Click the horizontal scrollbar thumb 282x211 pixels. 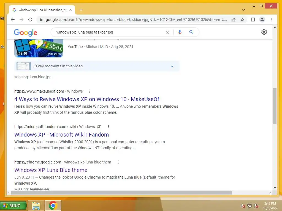[121, 193]
